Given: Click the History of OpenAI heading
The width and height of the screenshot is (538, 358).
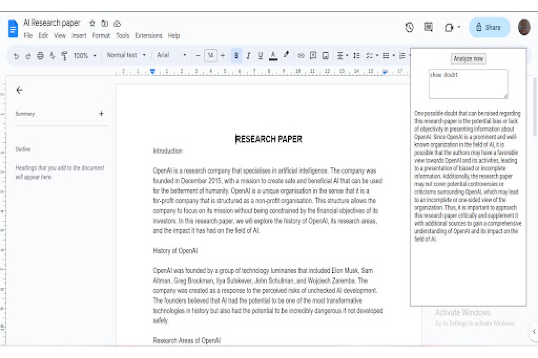Looking at the screenshot, I should click(x=175, y=251).
